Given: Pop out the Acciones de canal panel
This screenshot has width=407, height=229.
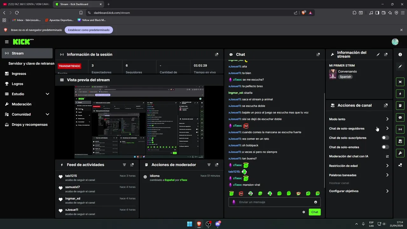Looking at the screenshot, I should click(x=386, y=105).
